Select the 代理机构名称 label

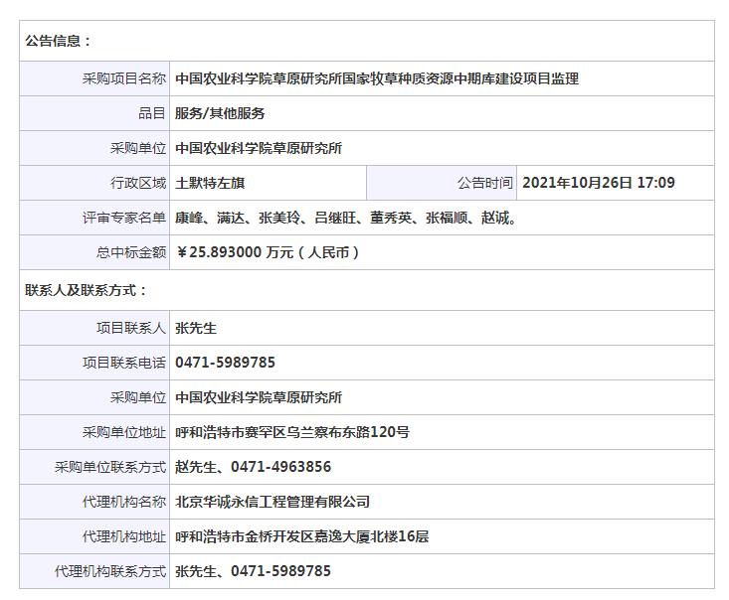click(124, 502)
